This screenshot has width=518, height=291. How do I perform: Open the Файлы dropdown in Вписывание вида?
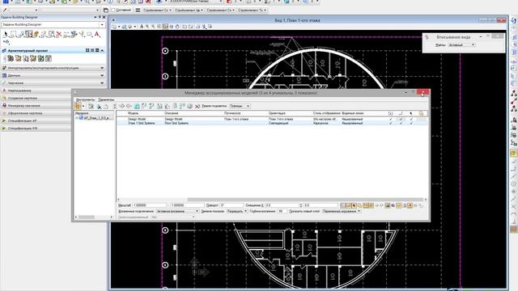462,45
